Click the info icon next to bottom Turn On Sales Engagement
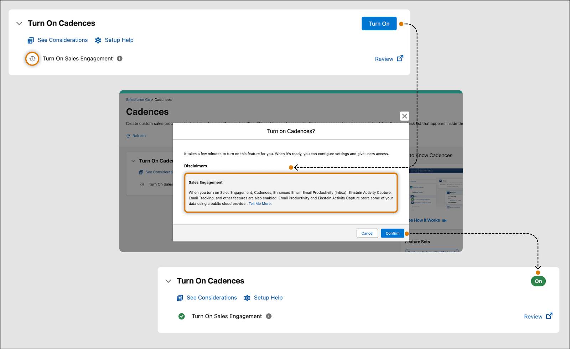The width and height of the screenshot is (570, 349). coord(269,316)
